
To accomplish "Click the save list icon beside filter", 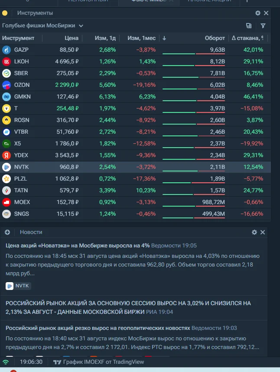I will [249, 26].
